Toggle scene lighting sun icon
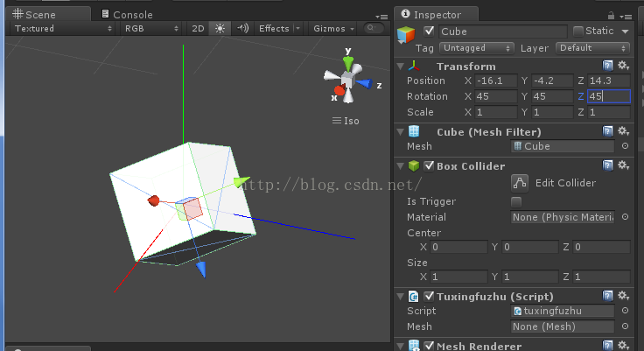Screen dimensions: 644x351 tap(220, 28)
